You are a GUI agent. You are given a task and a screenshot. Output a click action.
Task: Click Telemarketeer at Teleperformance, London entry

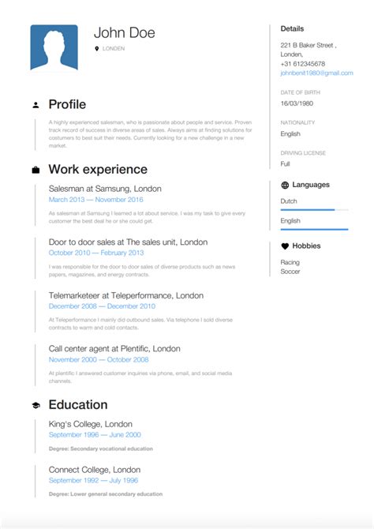(x=126, y=295)
